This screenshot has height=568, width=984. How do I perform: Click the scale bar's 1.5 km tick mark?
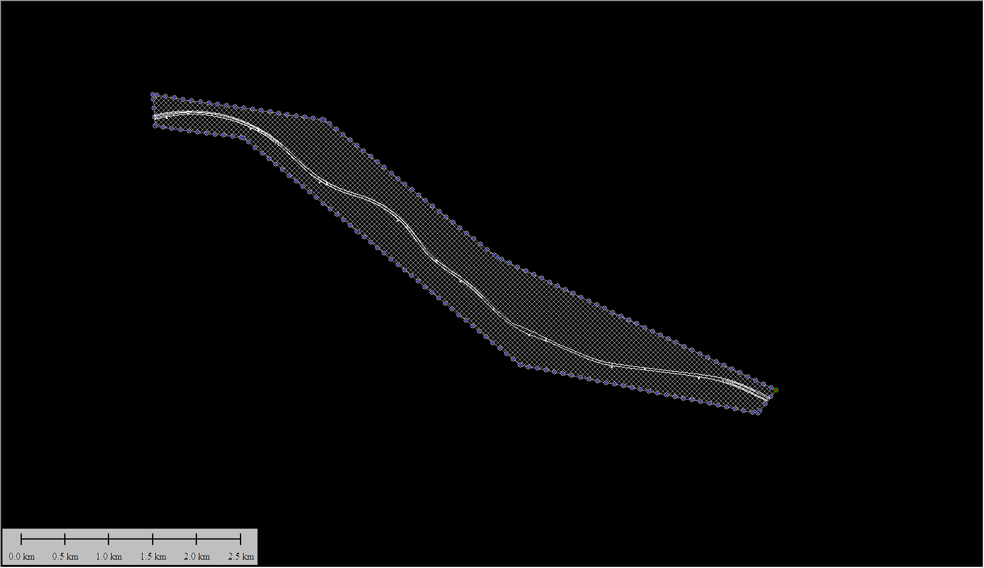[x=153, y=539]
